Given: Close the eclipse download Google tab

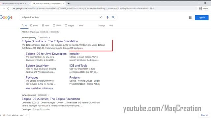Looking at the screenshot, I should 63,4.
